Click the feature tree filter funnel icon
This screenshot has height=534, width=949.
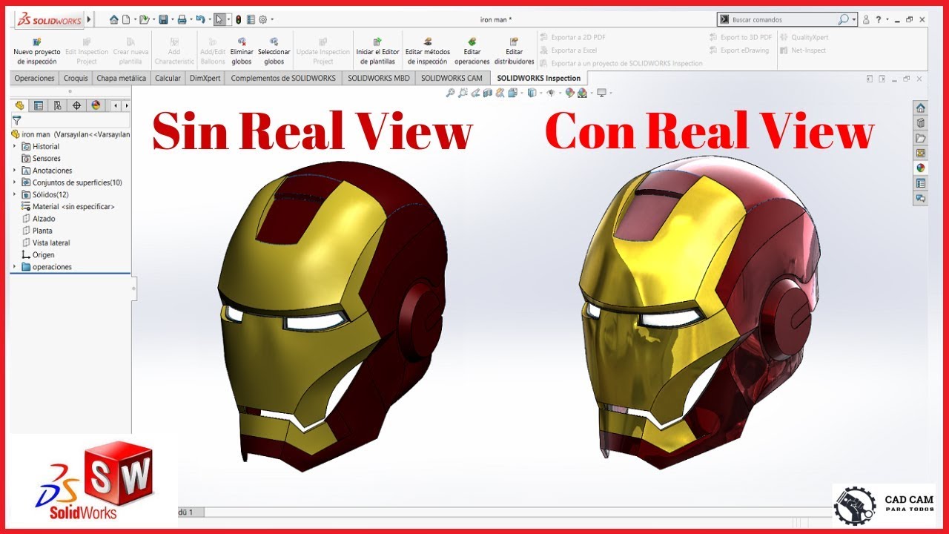tap(17, 120)
